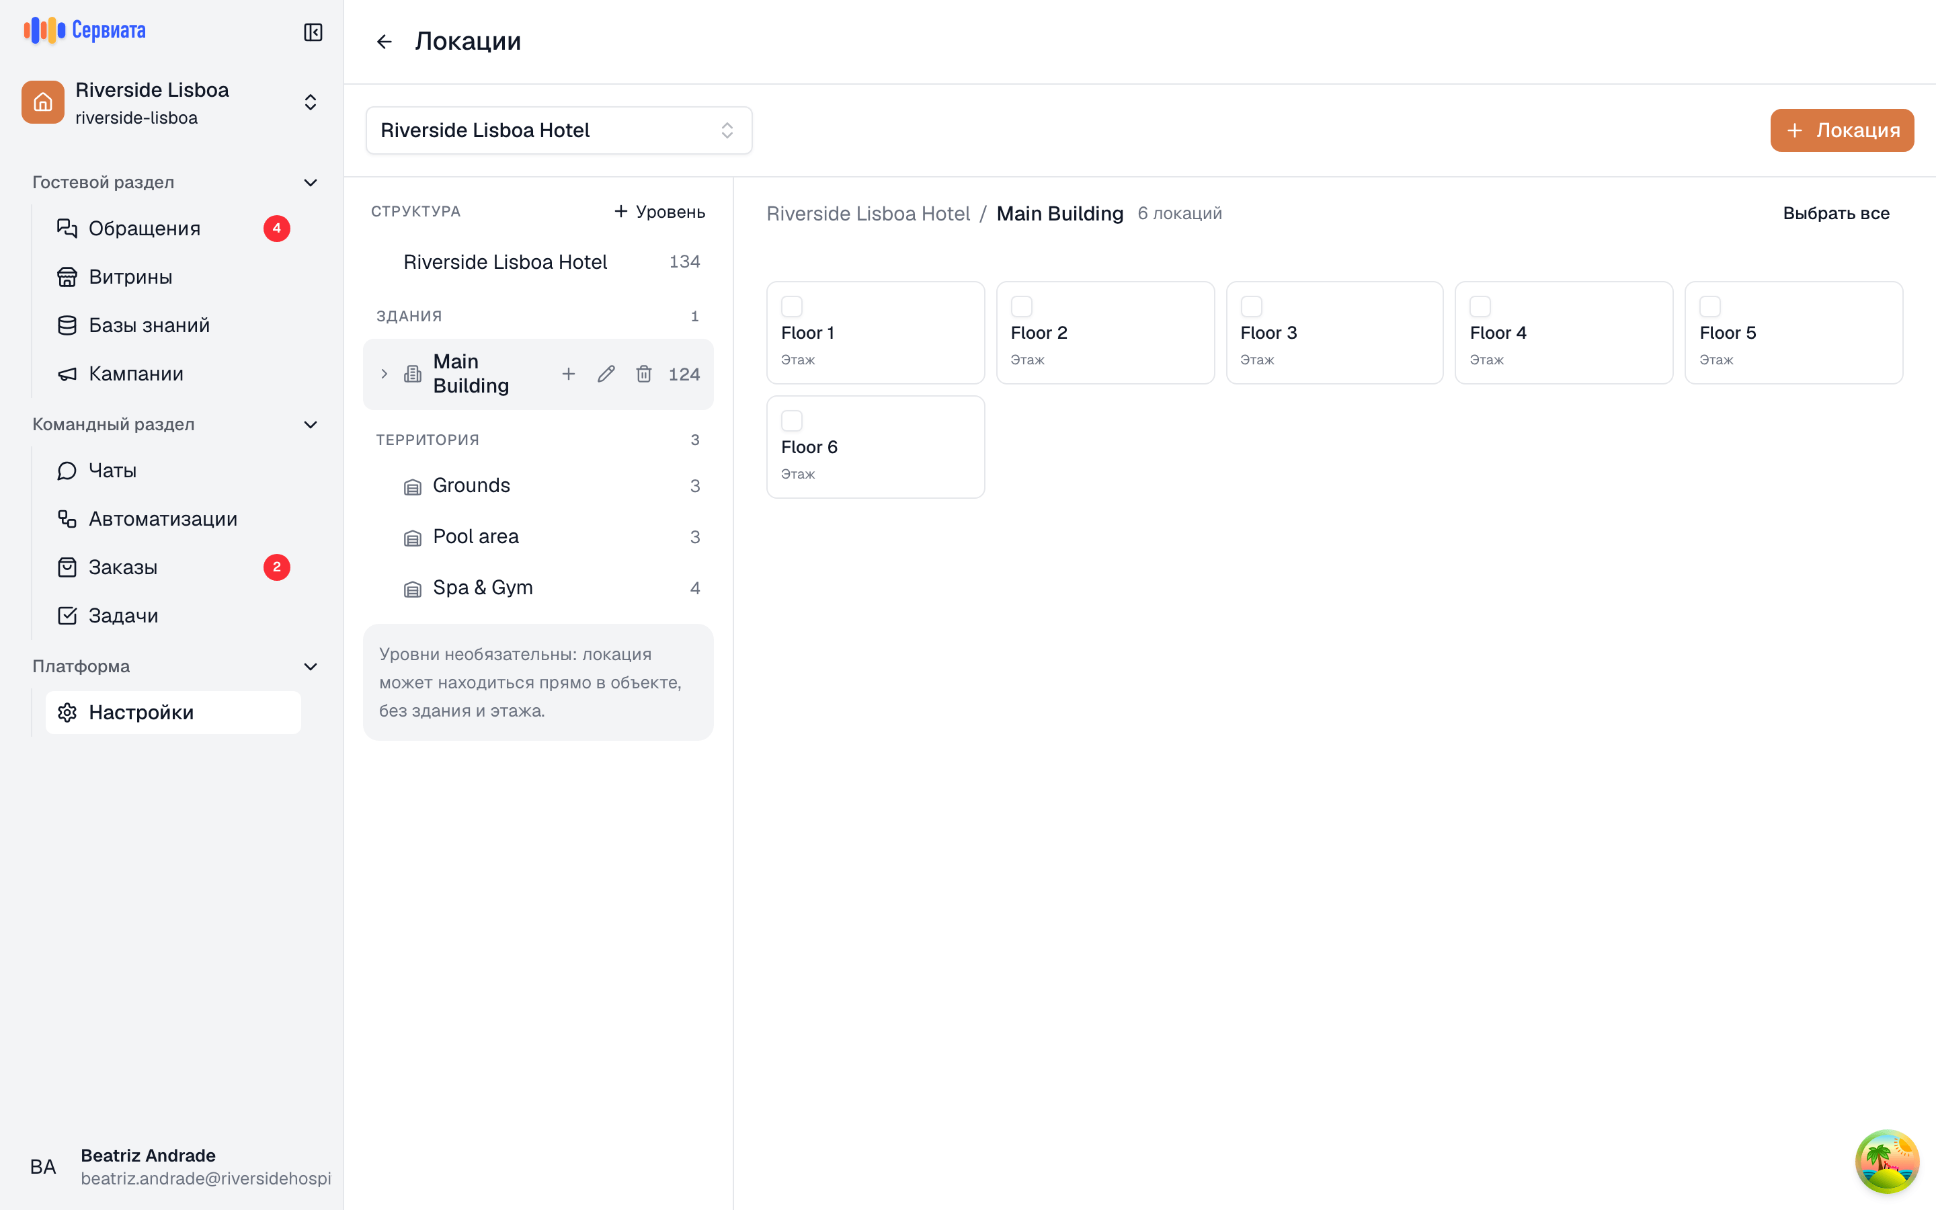1936x1210 pixels.
Task: Open the Floor 6 location card
Action: (876, 447)
